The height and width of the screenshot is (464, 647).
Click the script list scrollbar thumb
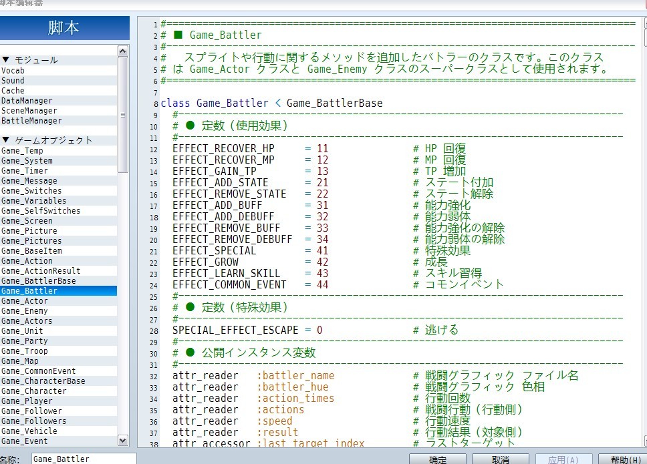pos(123,115)
